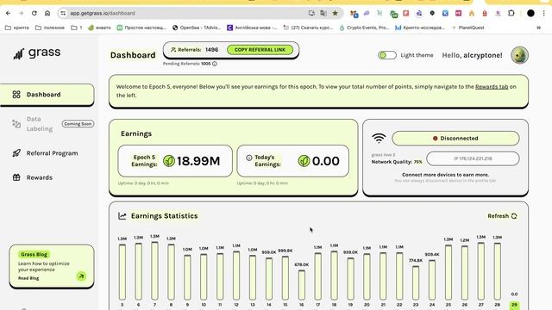Click the Epoch 5 Earnings leaf coin icon
This screenshot has width=552, height=310.
[169, 161]
